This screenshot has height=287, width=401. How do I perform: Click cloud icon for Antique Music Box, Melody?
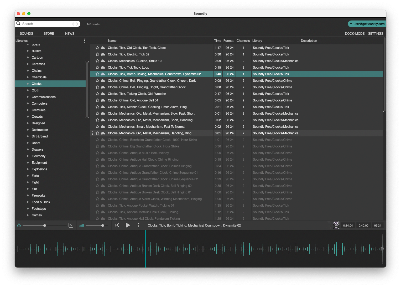tap(103, 153)
